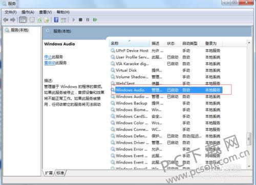Pause the service with Pause icon
The image size is (256, 185).
point(88,20)
